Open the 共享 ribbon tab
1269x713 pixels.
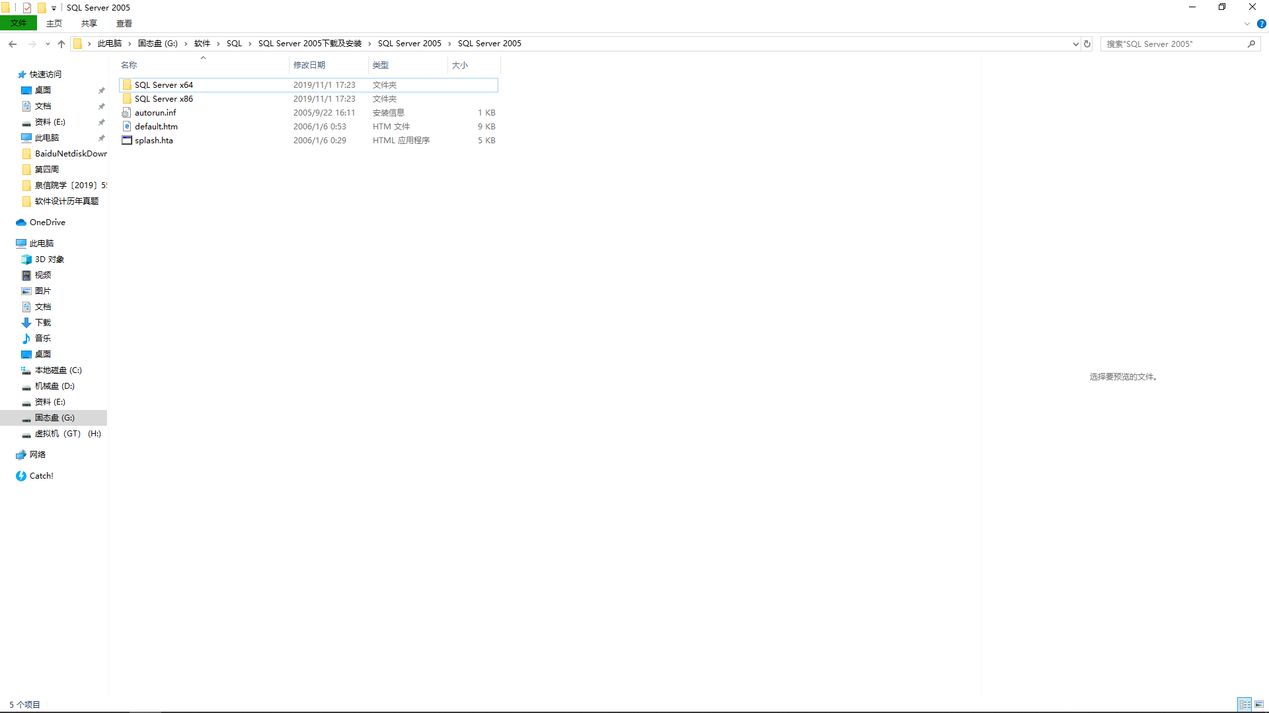(x=89, y=24)
